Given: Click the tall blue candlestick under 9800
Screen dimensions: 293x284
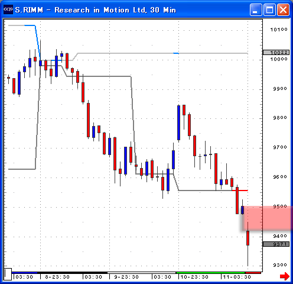Looking at the screenshot, I should [x=178, y=122].
